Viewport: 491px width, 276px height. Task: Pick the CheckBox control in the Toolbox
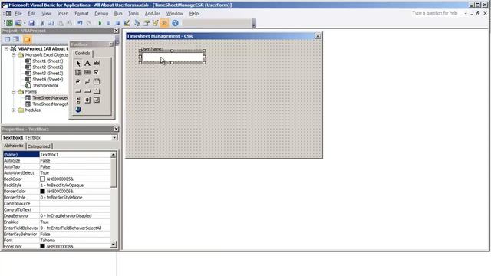click(x=97, y=72)
